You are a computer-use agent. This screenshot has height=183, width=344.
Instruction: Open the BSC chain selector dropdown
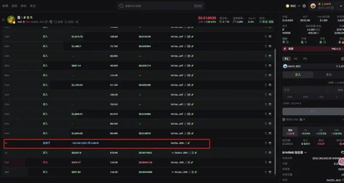293,6
